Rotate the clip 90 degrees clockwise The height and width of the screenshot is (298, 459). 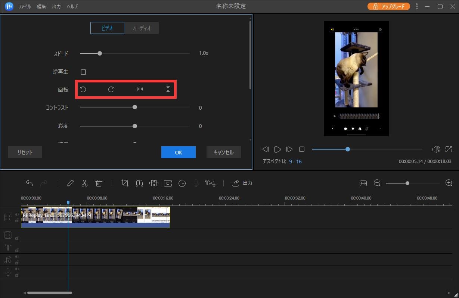tap(111, 89)
